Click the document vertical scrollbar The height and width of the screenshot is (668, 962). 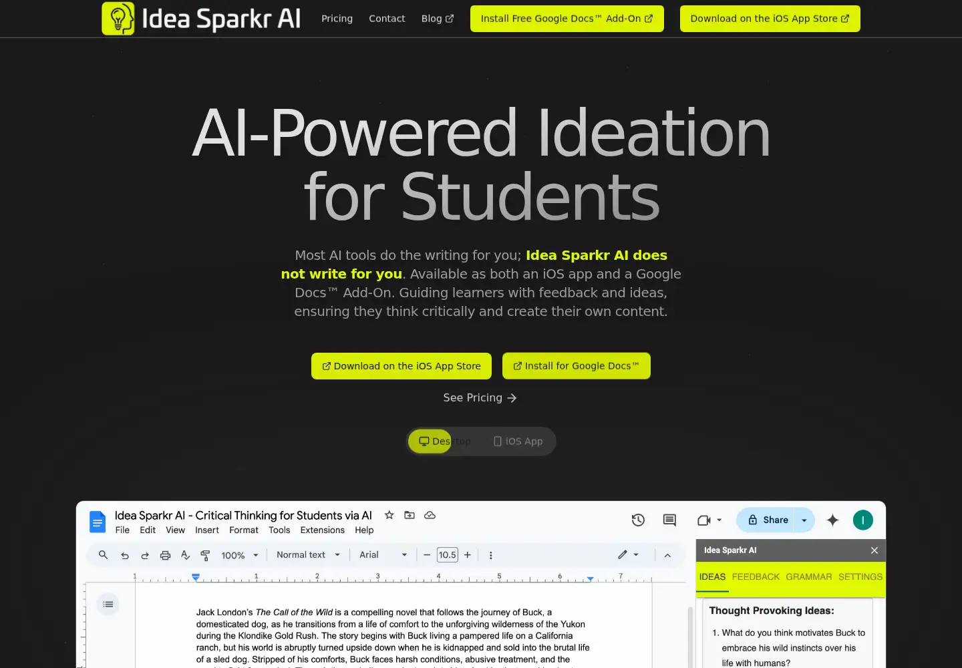(x=690, y=637)
